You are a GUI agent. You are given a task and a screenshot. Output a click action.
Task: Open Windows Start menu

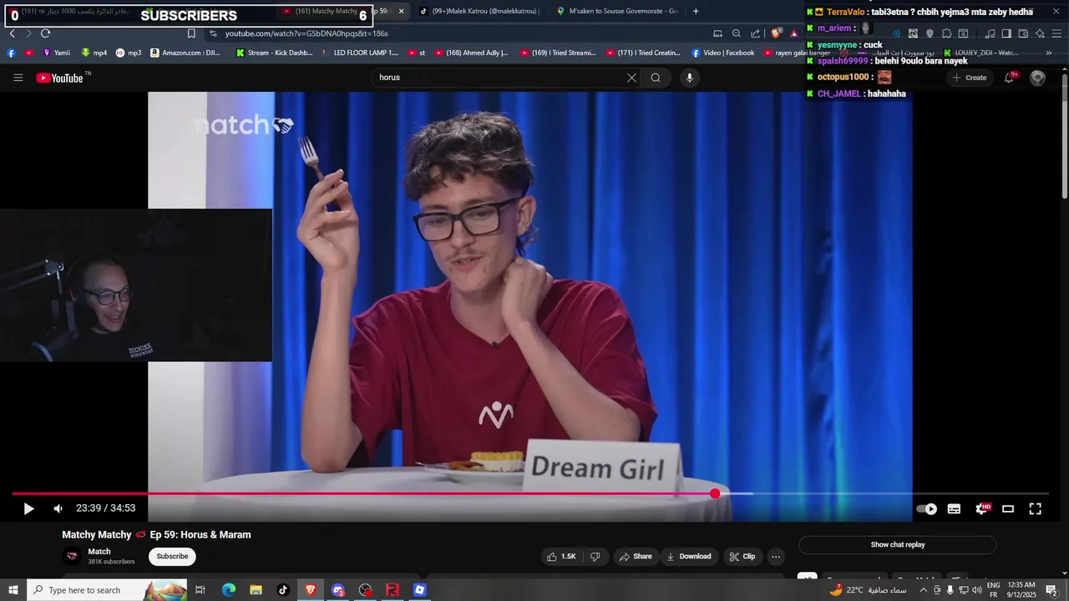pyautogui.click(x=13, y=590)
